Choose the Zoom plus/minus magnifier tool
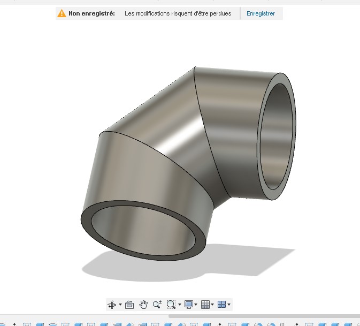This screenshot has width=360, height=326. pos(157,305)
